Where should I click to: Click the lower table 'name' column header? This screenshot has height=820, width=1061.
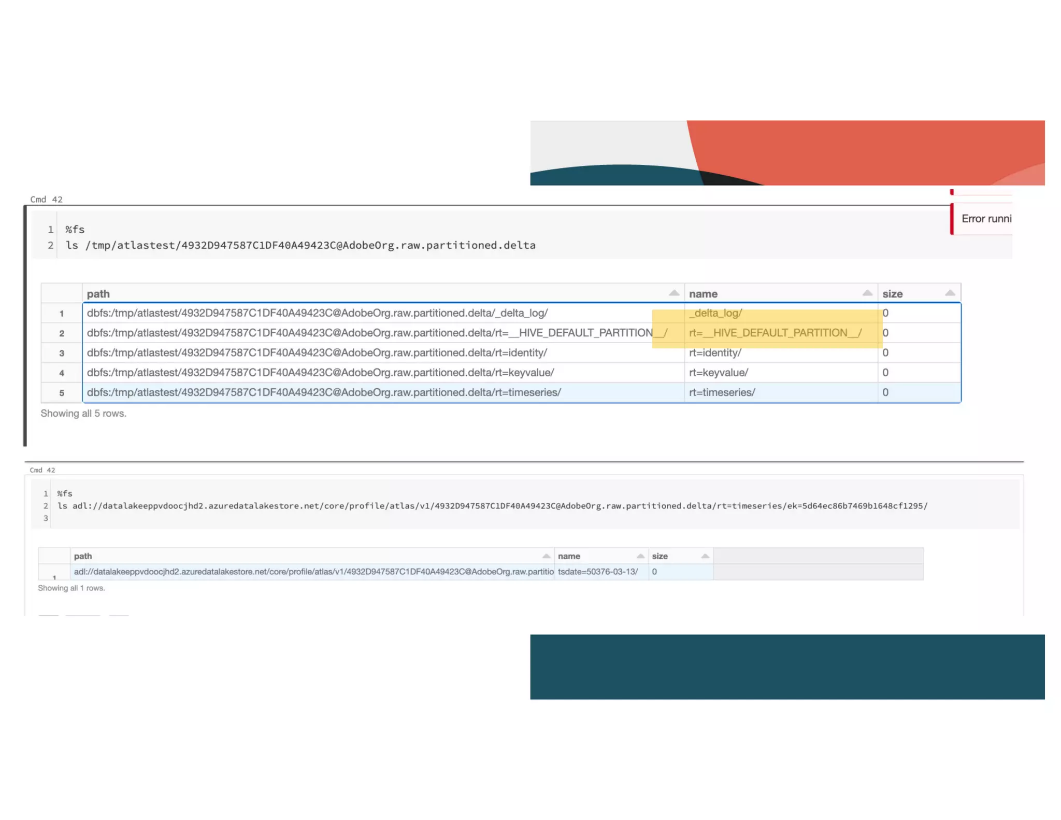[569, 556]
